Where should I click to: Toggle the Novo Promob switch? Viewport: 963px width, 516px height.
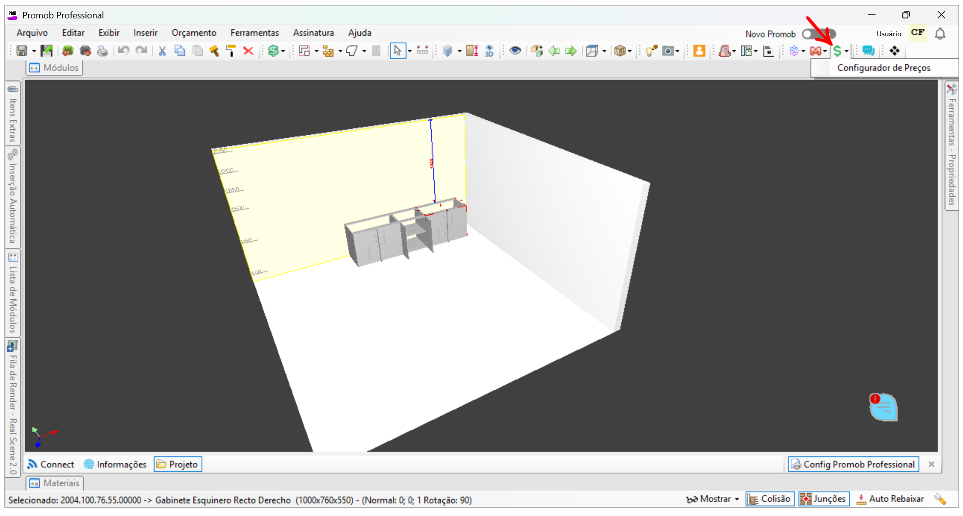point(818,34)
